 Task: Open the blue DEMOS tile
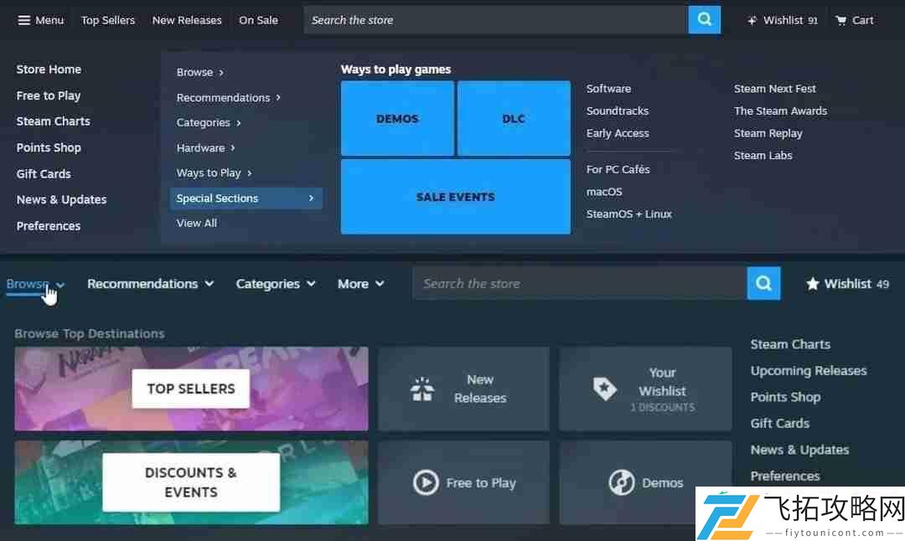point(397,118)
